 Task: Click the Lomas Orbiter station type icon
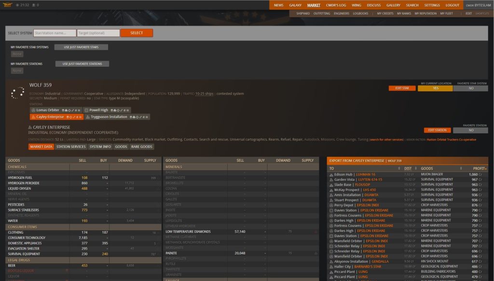tap(33, 110)
